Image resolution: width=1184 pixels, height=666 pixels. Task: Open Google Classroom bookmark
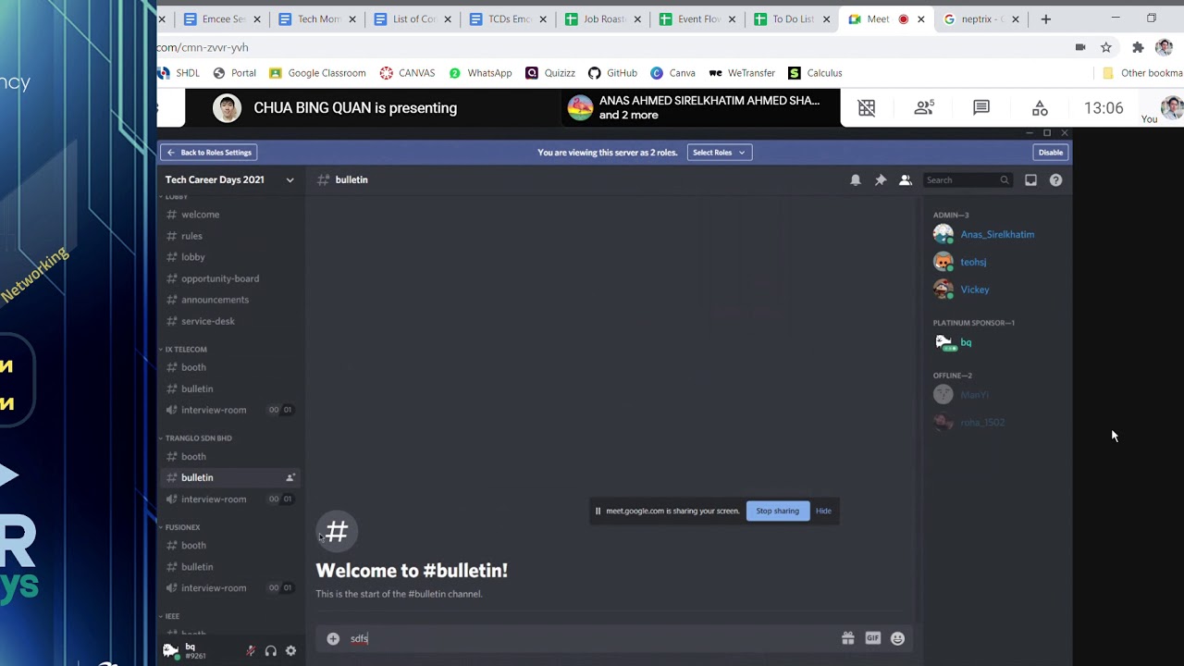(317, 73)
